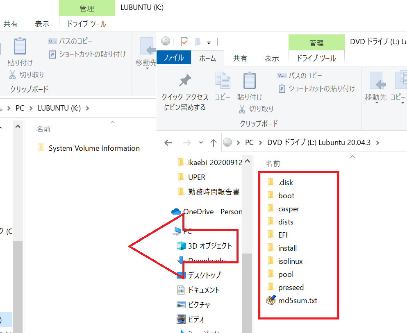
Task: Select install folder
Action: pos(282,248)
